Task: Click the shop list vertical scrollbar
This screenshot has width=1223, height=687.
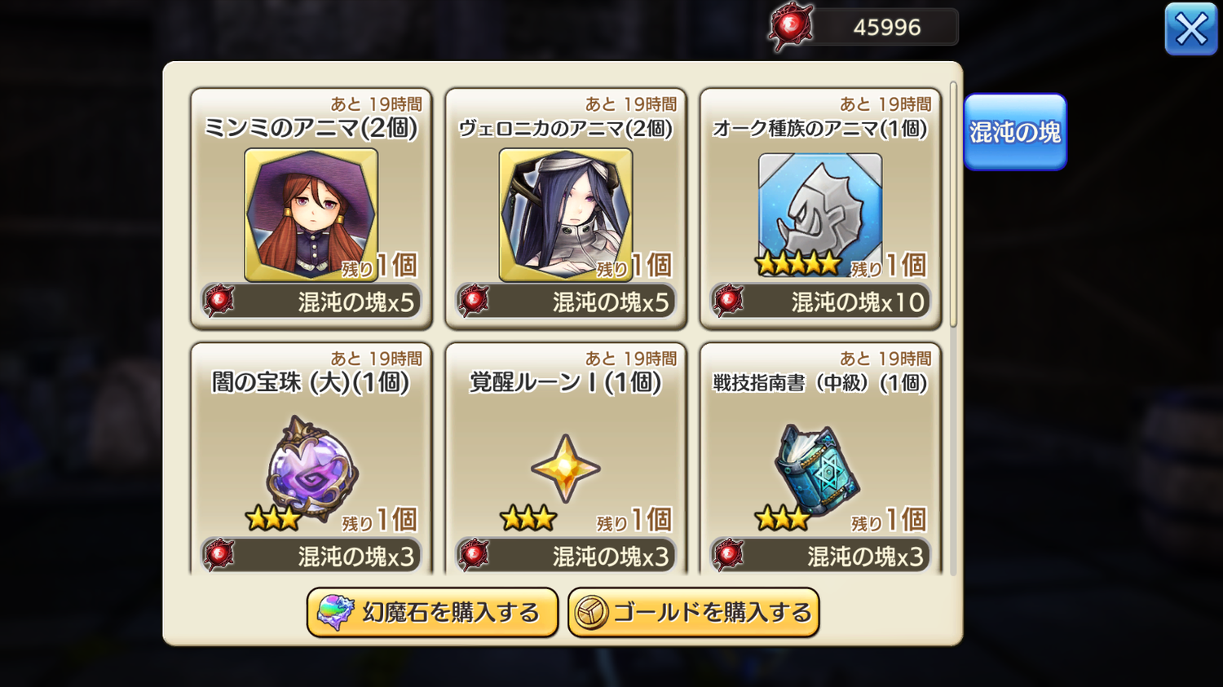Action: [x=953, y=204]
